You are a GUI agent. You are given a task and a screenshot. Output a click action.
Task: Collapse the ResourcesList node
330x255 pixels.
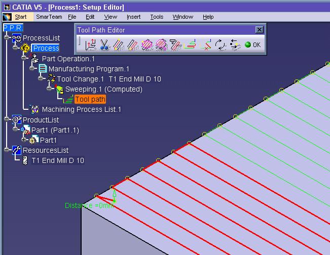pyautogui.click(x=7, y=150)
